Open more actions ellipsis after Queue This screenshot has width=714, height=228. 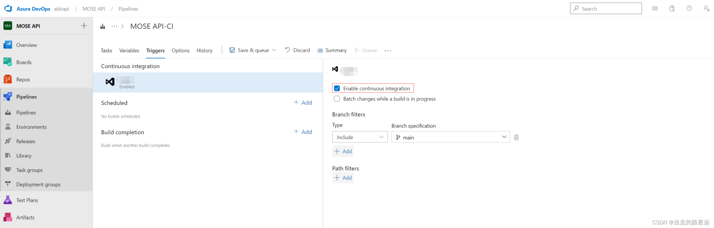point(387,50)
